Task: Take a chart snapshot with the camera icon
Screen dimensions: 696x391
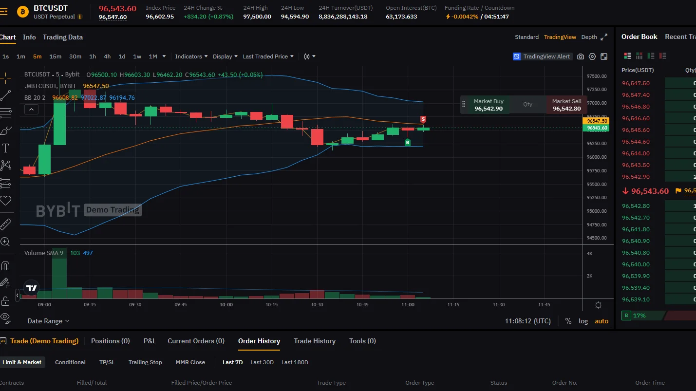Action: click(581, 56)
